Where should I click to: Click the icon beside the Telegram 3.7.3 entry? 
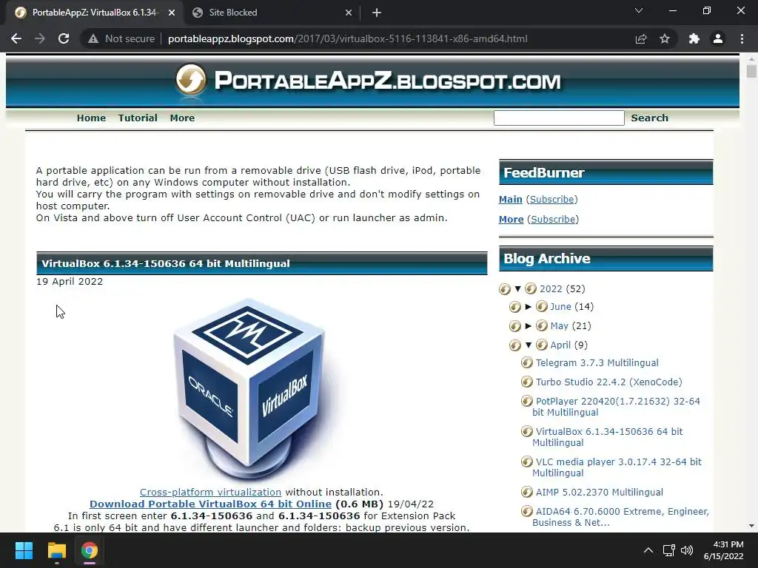tap(526, 362)
